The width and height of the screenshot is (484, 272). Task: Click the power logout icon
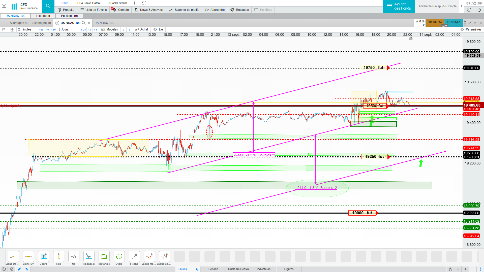coord(479,10)
